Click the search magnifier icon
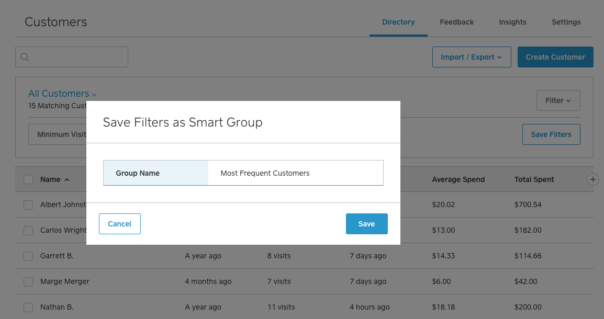The height and width of the screenshot is (319, 604). (25, 57)
